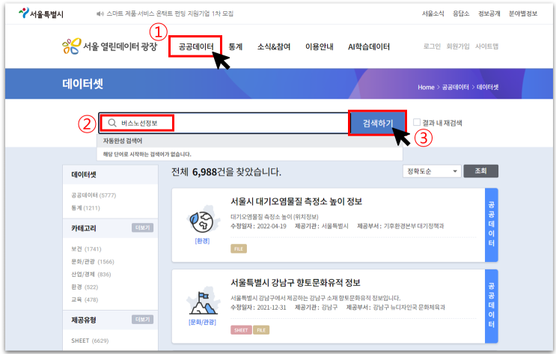The height and width of the screenshot is (354, 556).
Task: Click the Seoul Metropolitan Government logo
Action: click(x=40, y=13)
